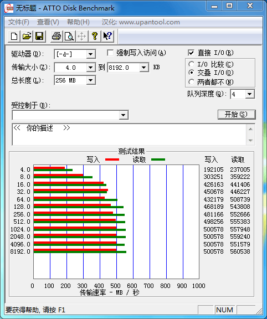Toggle the 直接 I/O checkbox

point(191,53)
